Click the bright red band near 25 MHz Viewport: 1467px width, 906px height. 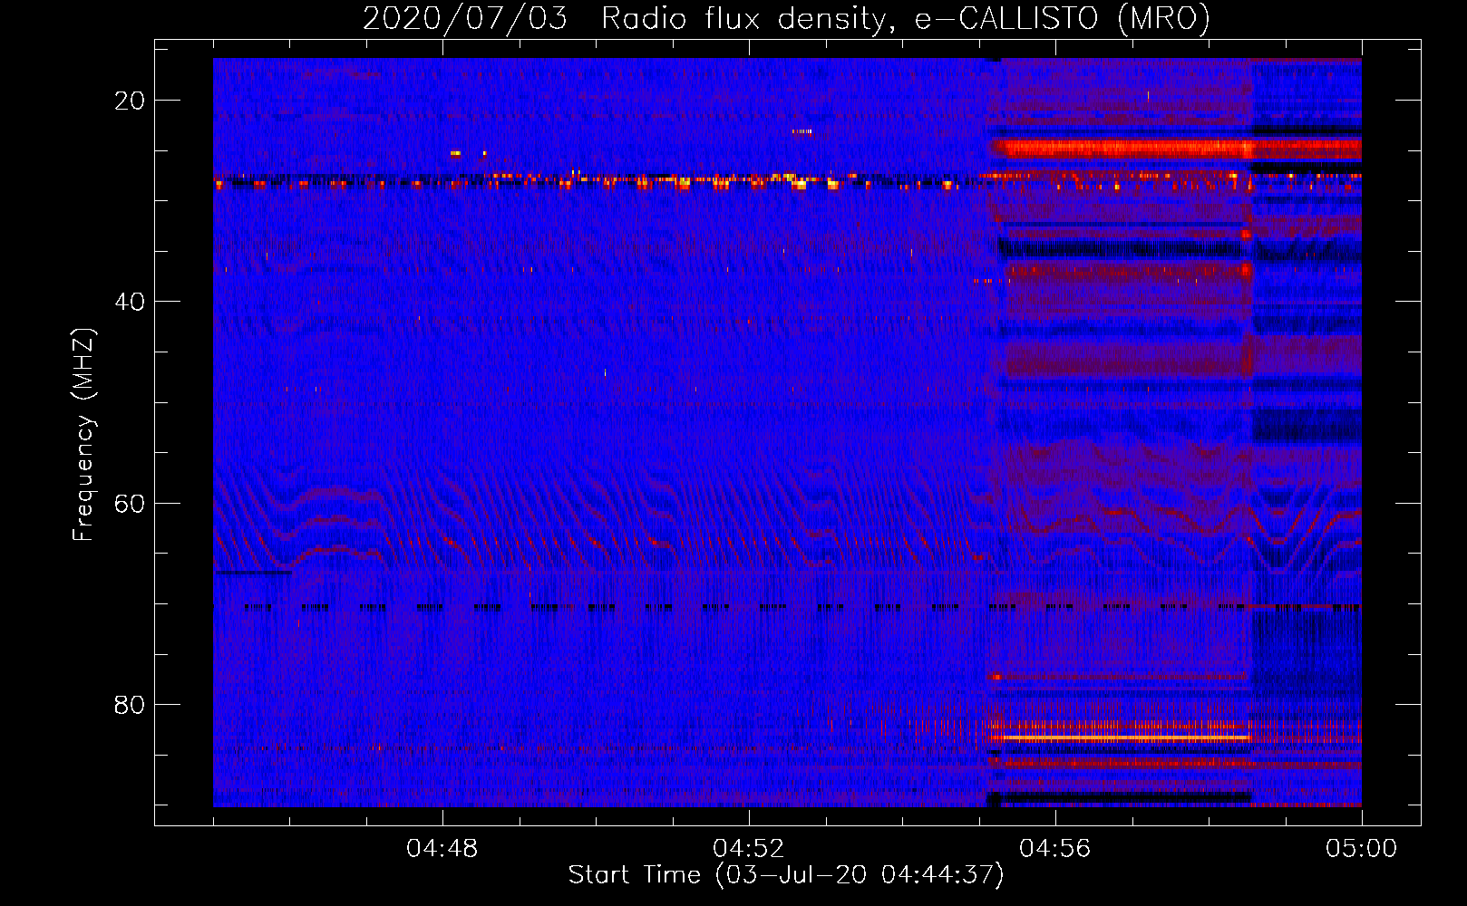pyautogui.click(x=1176, y=149)
